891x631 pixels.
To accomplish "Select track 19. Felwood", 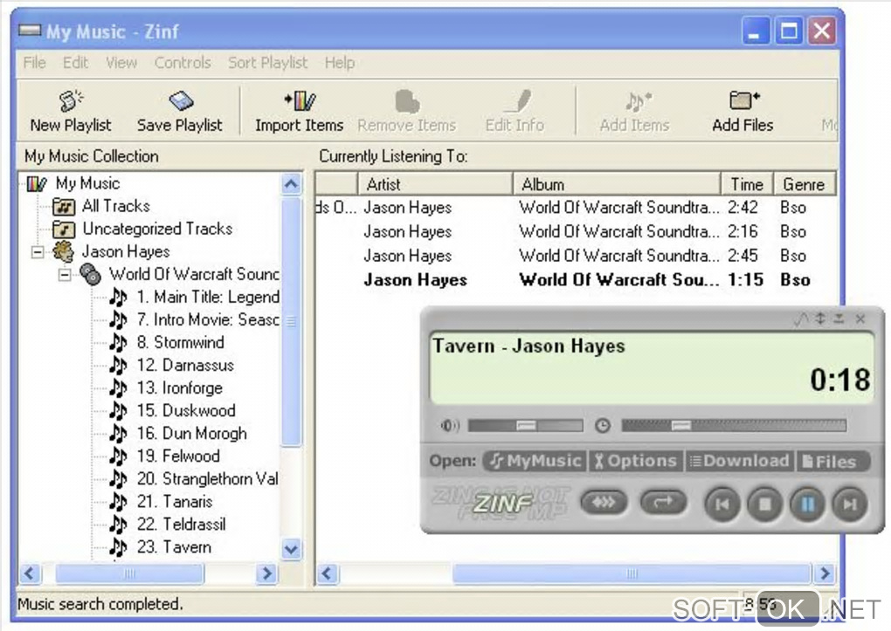I will tap(165, 456).
